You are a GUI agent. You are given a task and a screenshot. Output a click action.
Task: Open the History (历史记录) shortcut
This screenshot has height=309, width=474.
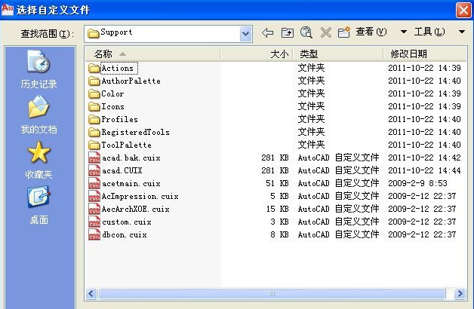tap(38, 69)
